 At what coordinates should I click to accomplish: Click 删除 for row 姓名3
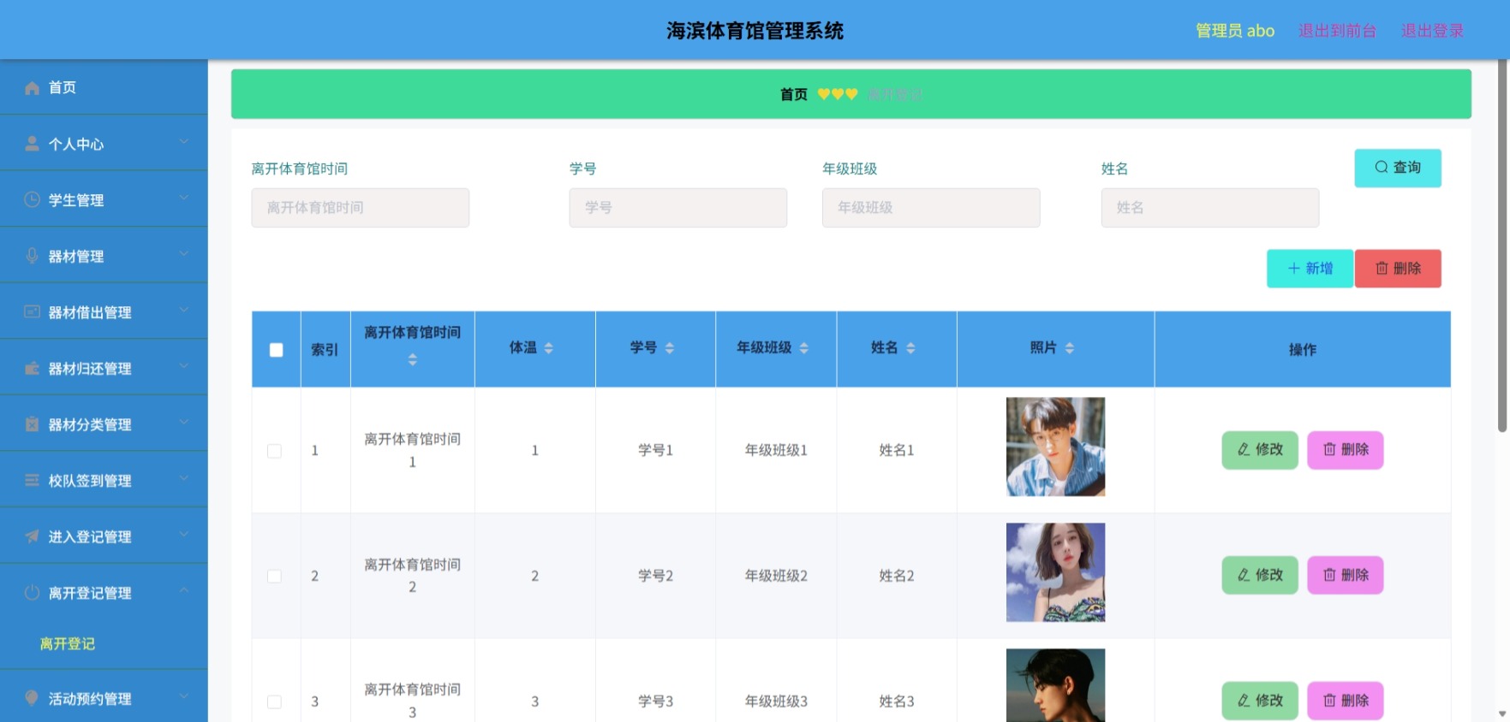tap(1346, 701)
